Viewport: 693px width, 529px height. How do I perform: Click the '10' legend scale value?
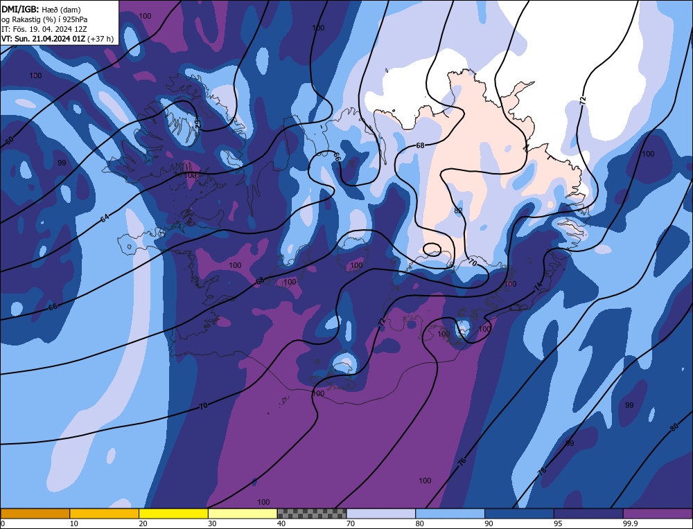pos(74,523)
